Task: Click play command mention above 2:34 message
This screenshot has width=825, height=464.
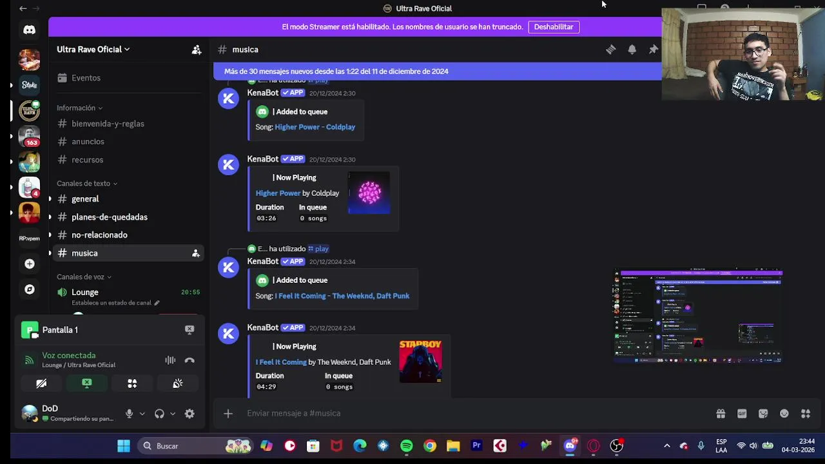Action: 318,249
